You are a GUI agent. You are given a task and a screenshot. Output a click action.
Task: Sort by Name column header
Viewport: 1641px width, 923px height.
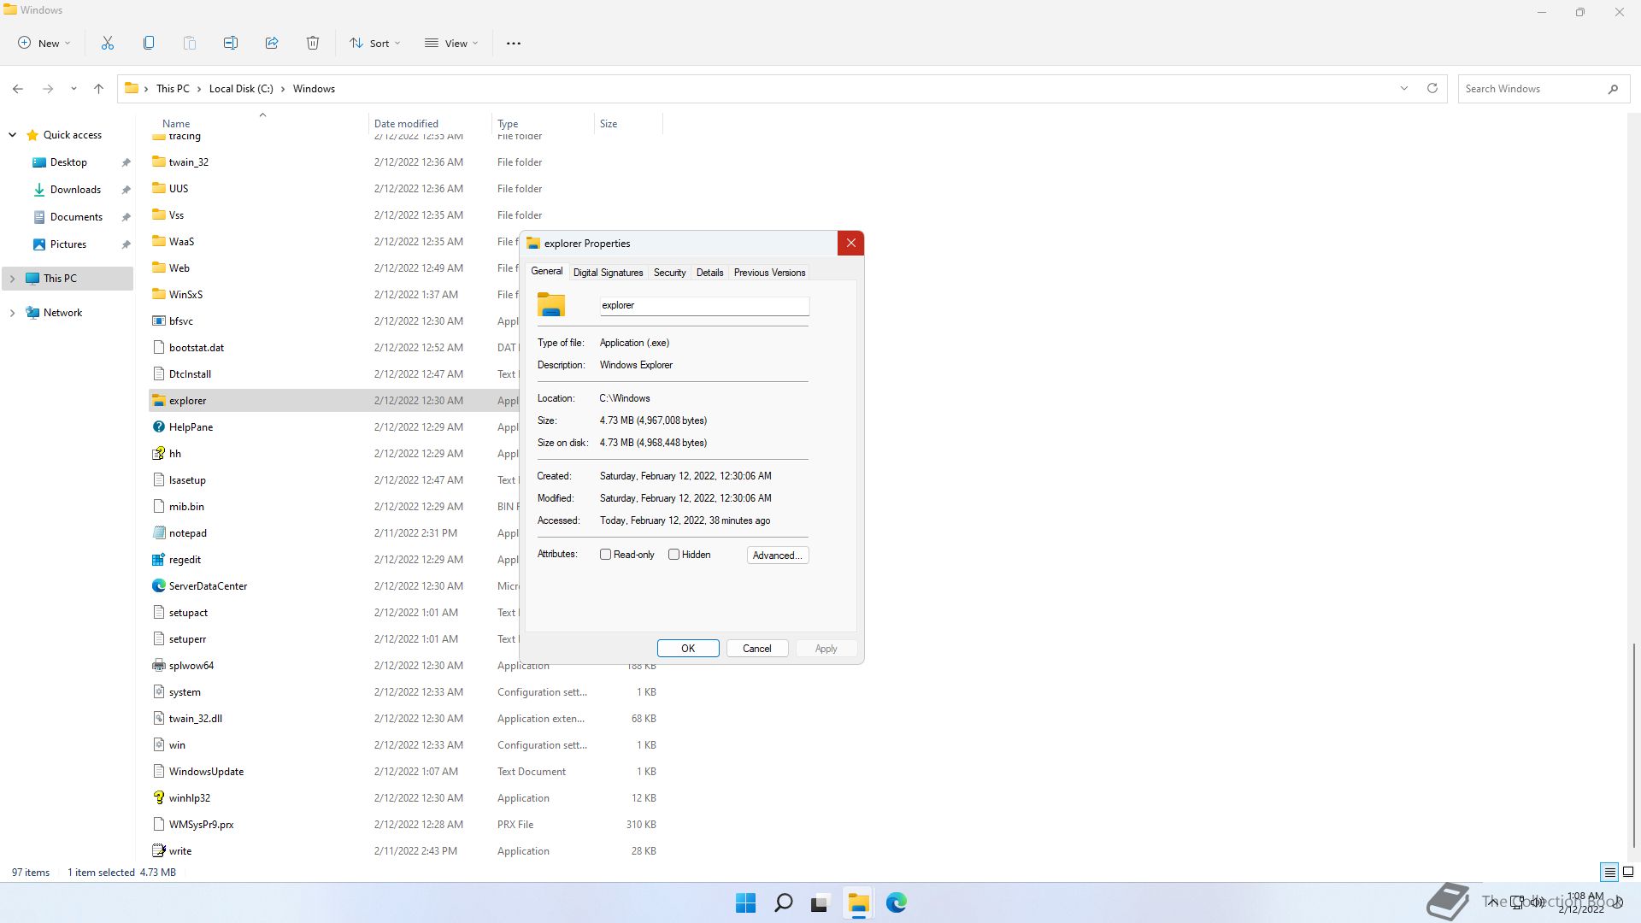pyautogui.click(x=259, y=124)
